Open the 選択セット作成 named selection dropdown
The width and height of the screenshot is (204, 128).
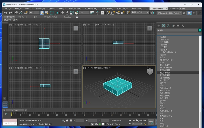click(x=139, y=12)
